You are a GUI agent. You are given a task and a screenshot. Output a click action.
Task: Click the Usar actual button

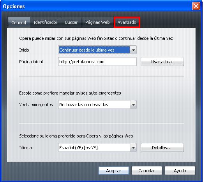point(162,62)
